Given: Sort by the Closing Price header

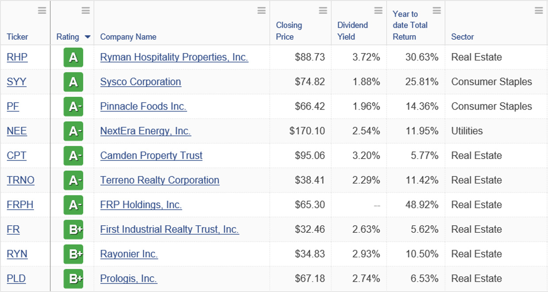Looking at the screenshot, I should tap(289, 31).
